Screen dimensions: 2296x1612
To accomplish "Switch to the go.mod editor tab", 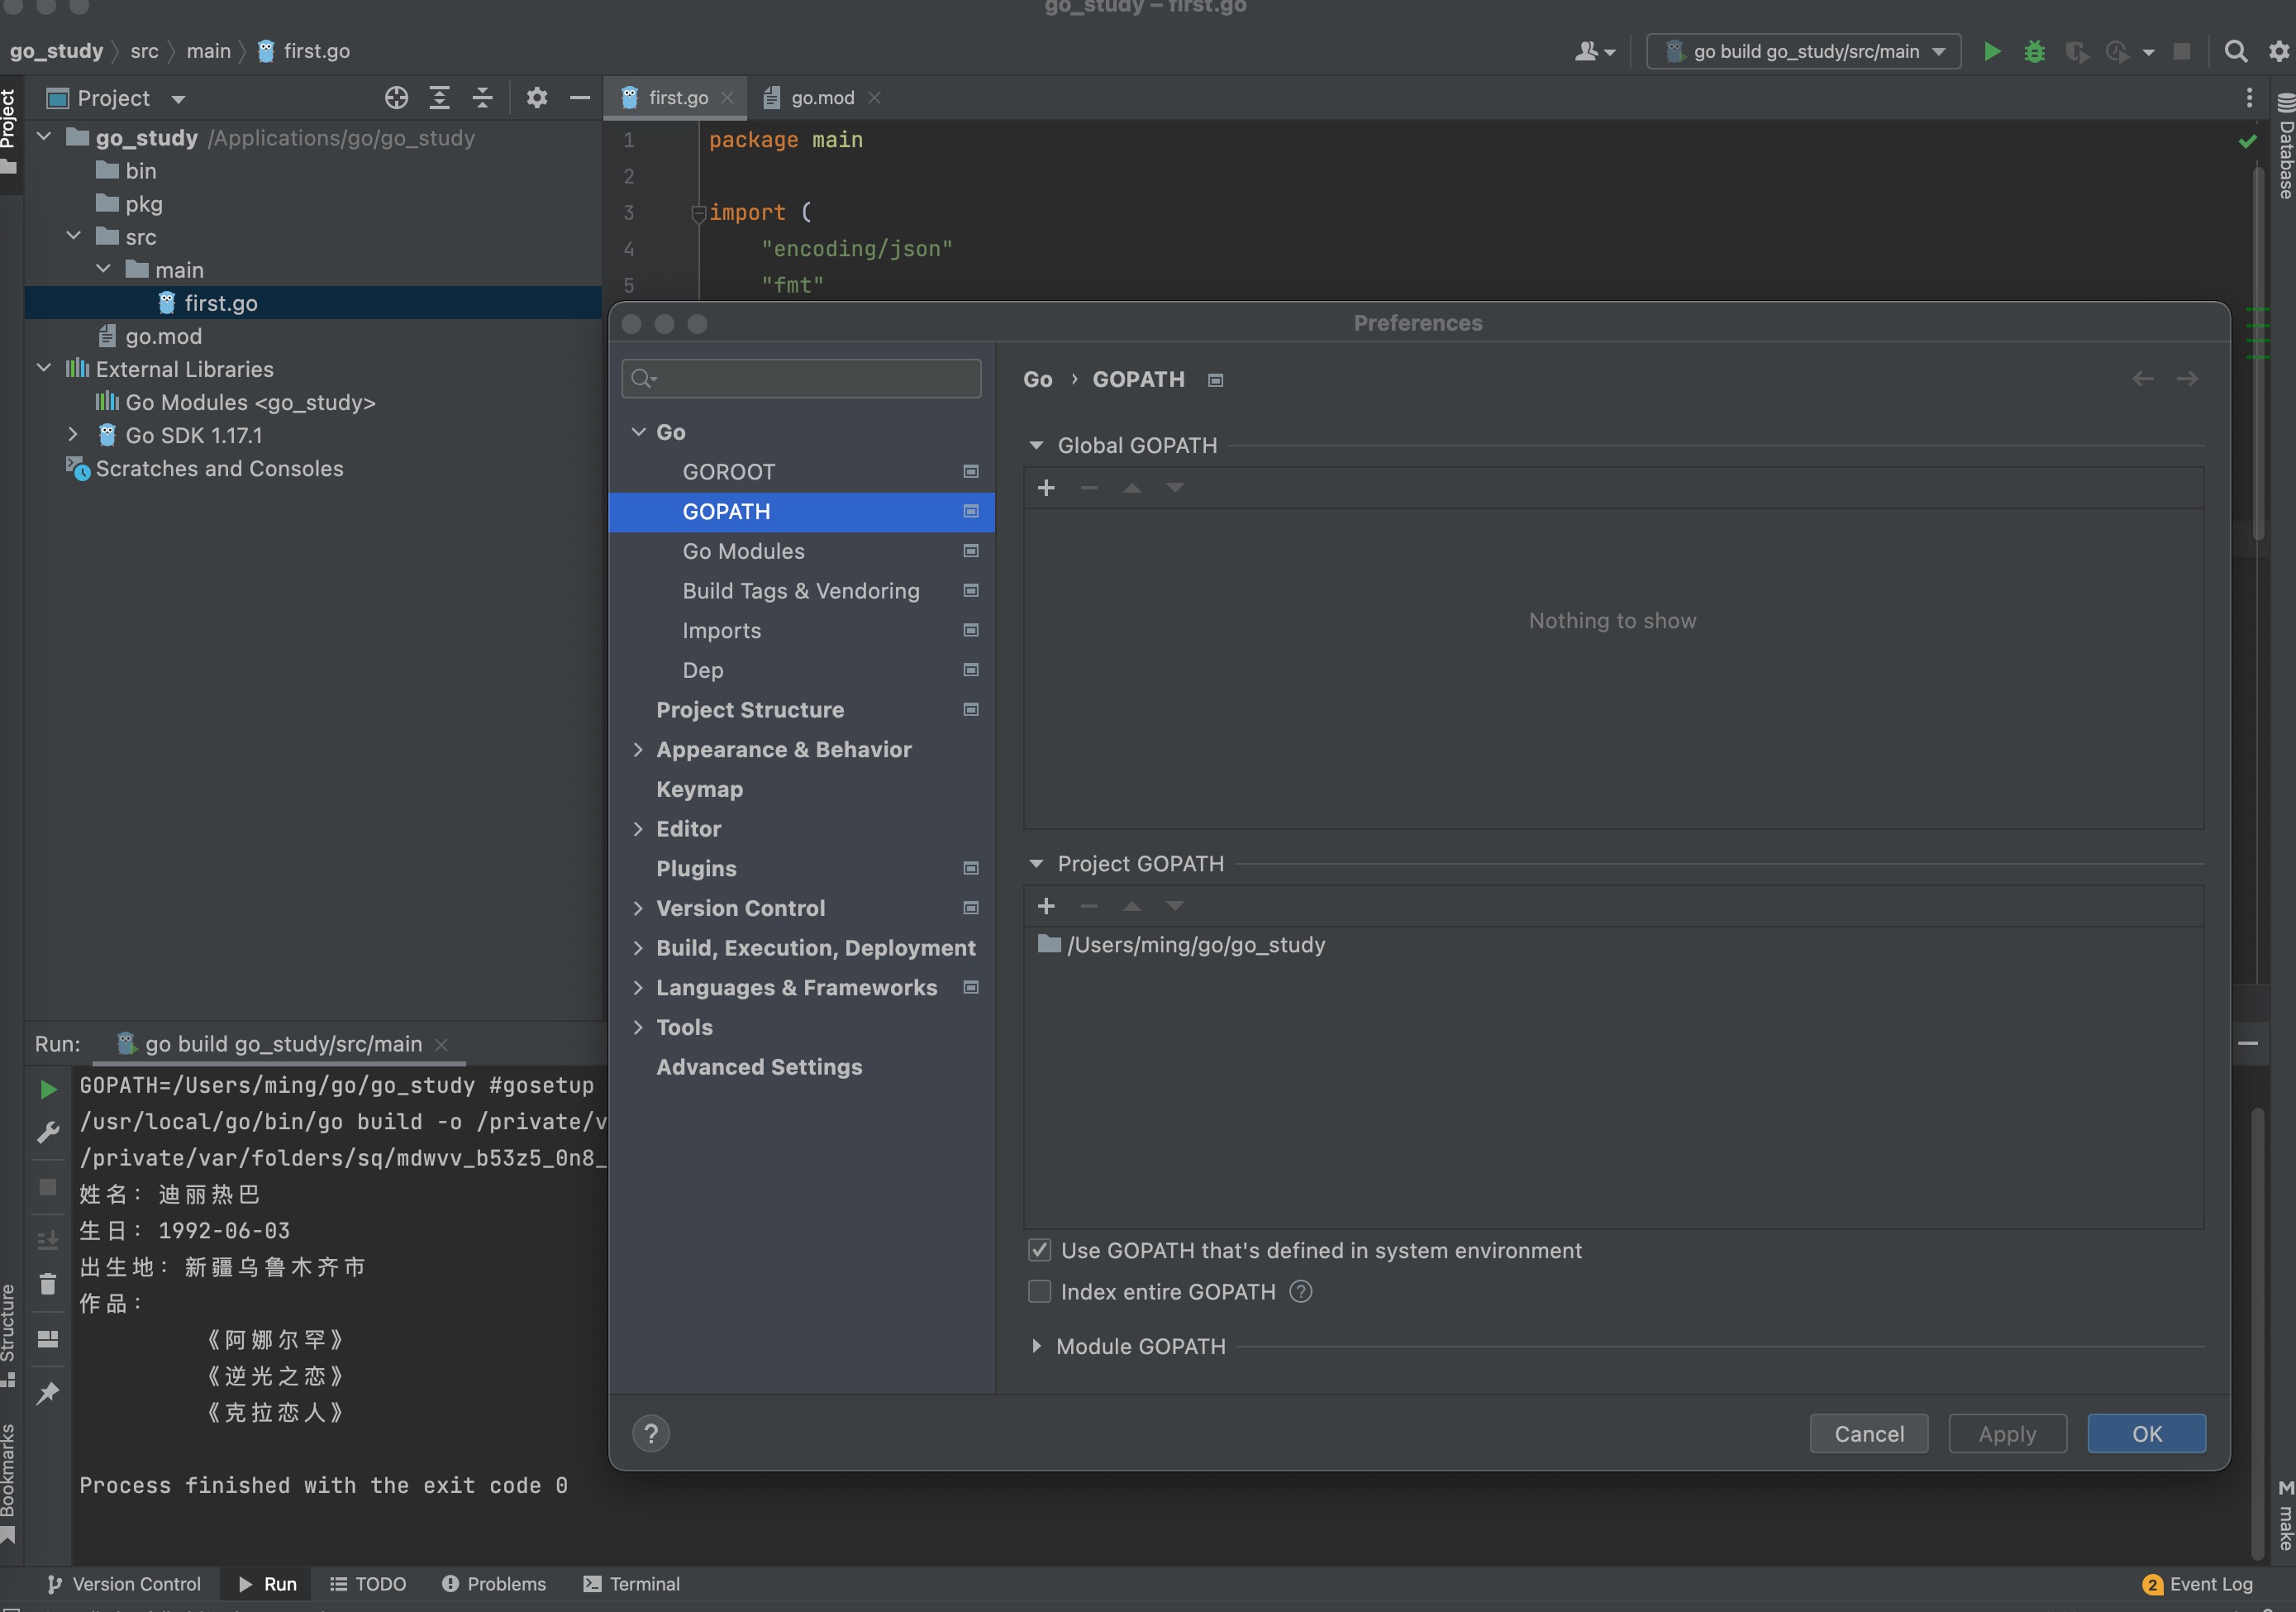I will pyautogui.click(x=821, y=98).
